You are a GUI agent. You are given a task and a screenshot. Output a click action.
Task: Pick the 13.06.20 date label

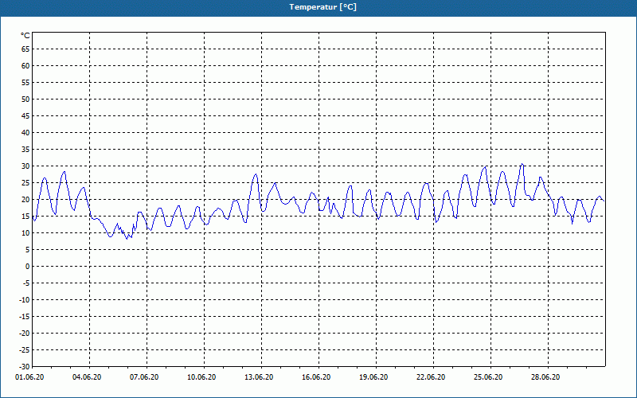click(x=259, y=377)
